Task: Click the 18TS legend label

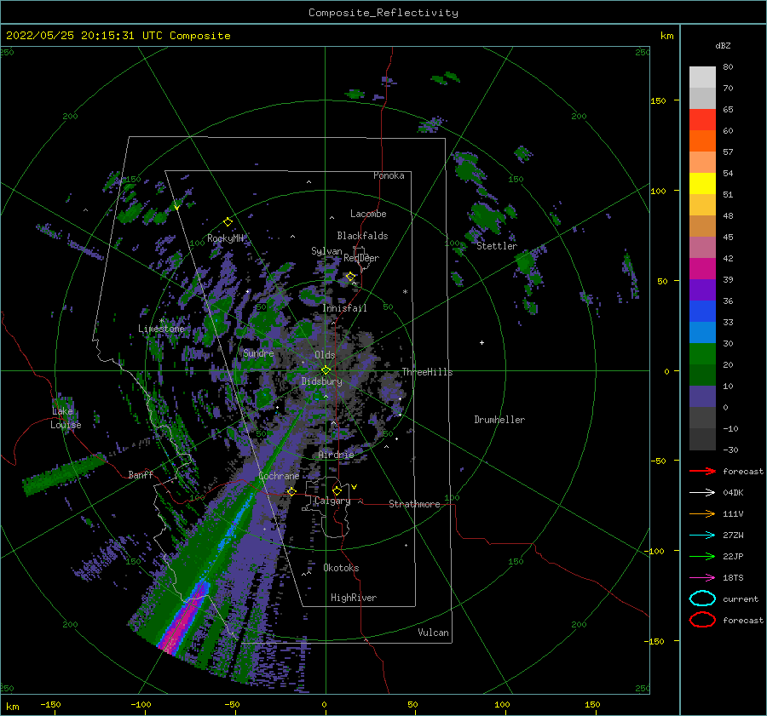Action: tap(733, 578)
